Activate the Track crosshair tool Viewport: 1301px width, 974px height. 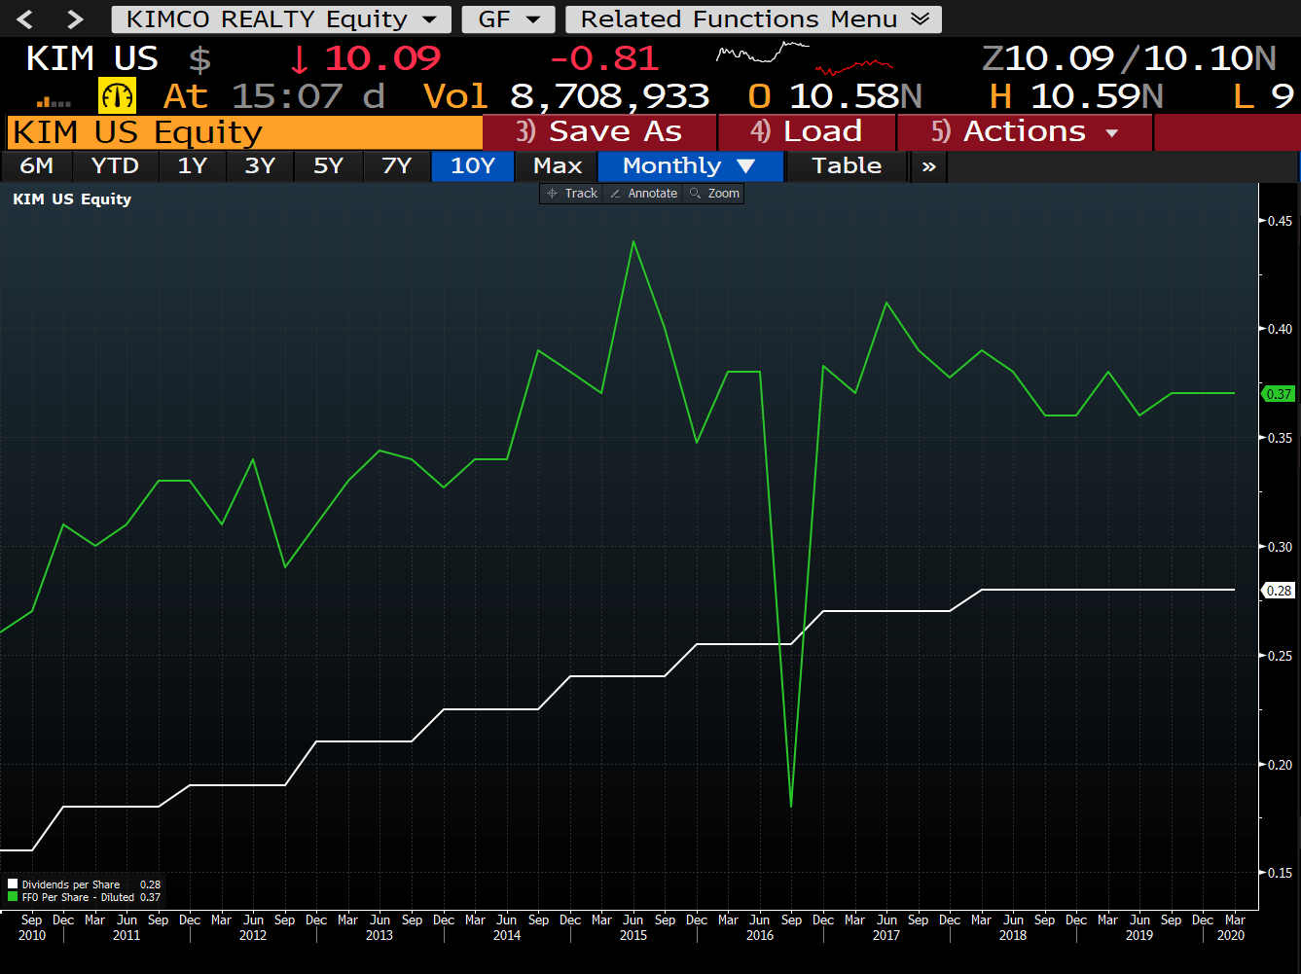pyautogui.click(x=573, y=194)
